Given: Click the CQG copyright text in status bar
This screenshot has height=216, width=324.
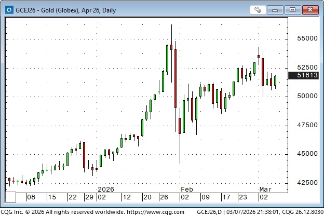Looking at the screenshot, I should click(62, 212).
